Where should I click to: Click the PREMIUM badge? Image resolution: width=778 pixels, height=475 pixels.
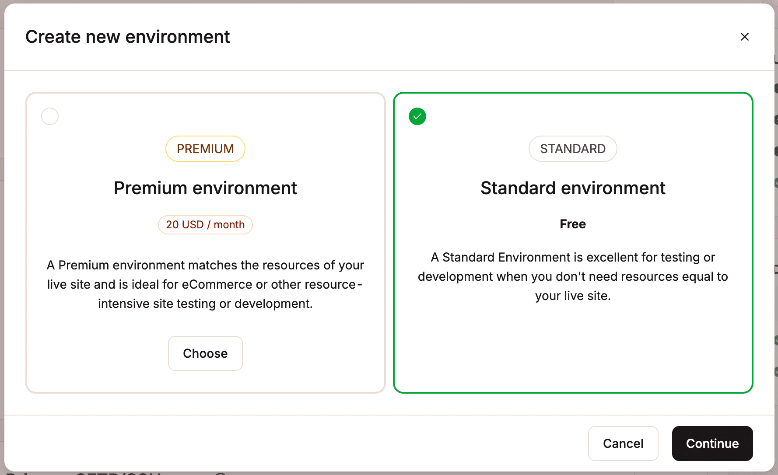pos(205,149)
